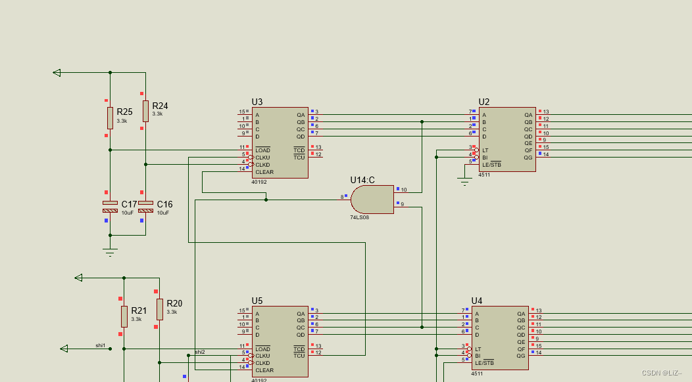Viewport: 692px width, 382px height.
Task: Click the 4511 part name under U4
Action: [477, 373]
